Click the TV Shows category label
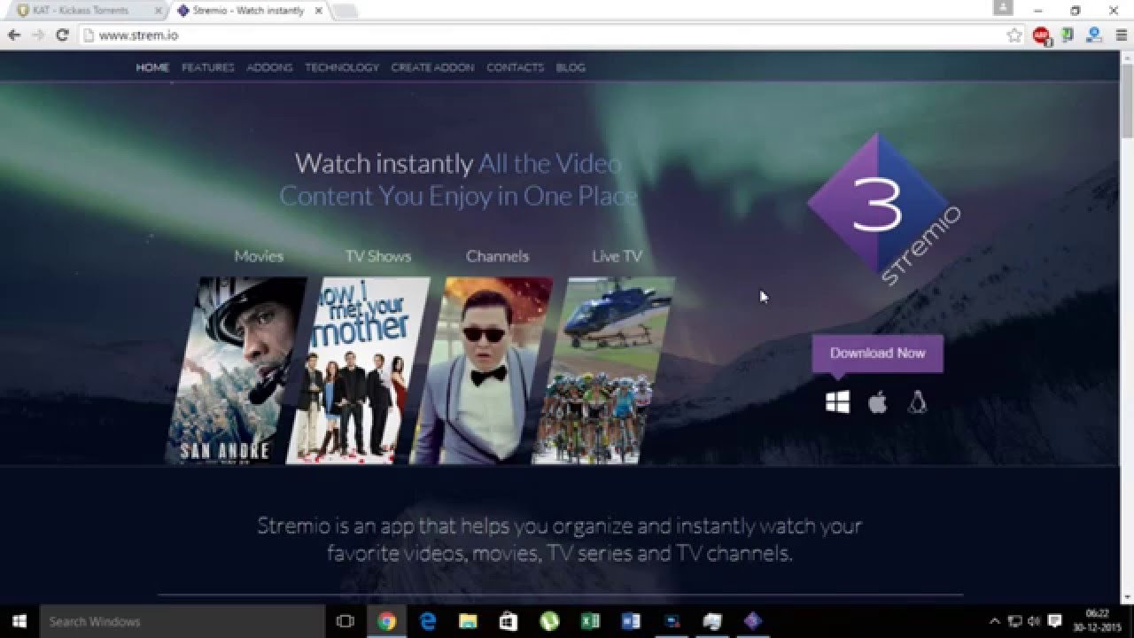Screen dimensions: 1134x638 (378, 256)
